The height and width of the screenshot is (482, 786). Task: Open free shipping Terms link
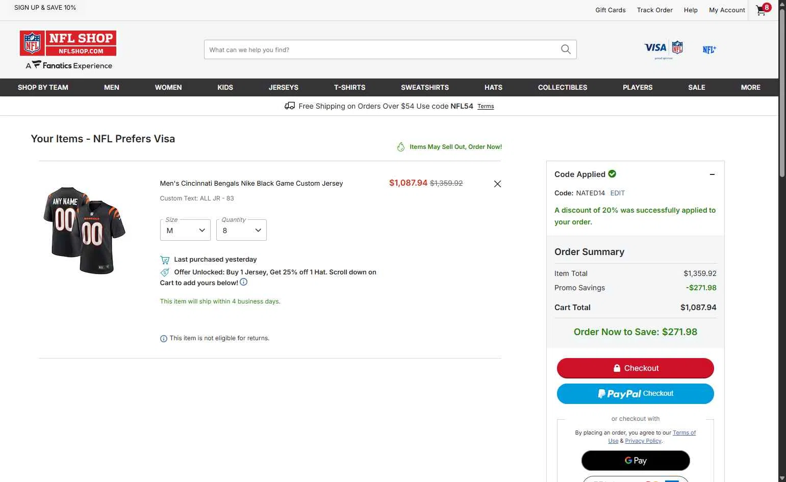[x=485, y=107]
